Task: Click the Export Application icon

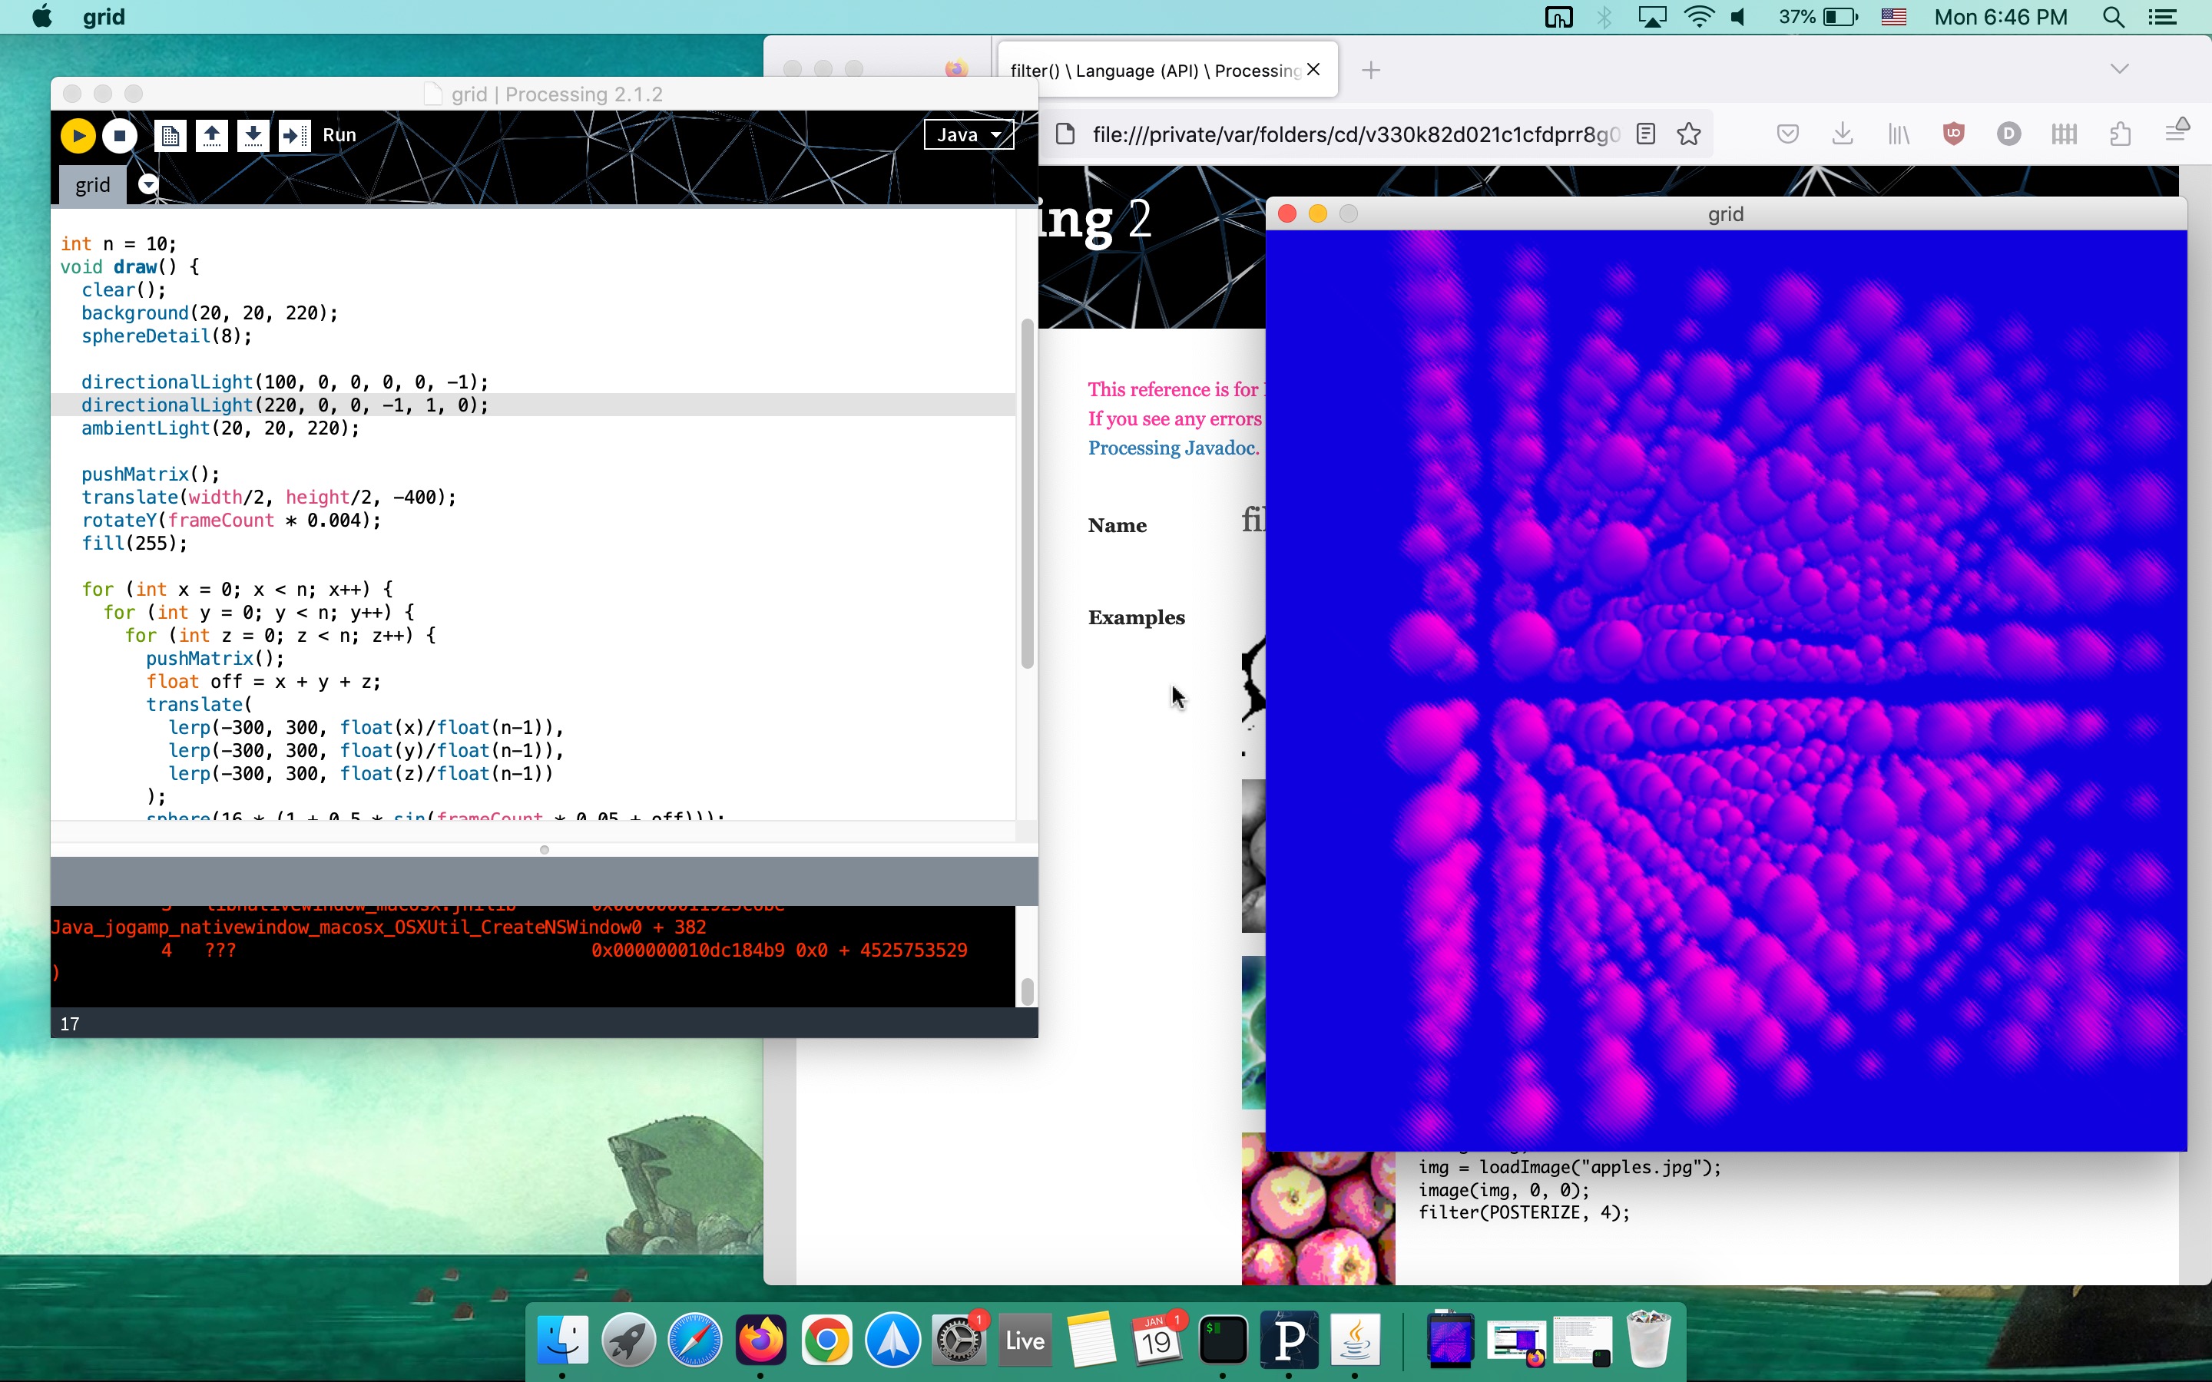Action: (294, 135)
